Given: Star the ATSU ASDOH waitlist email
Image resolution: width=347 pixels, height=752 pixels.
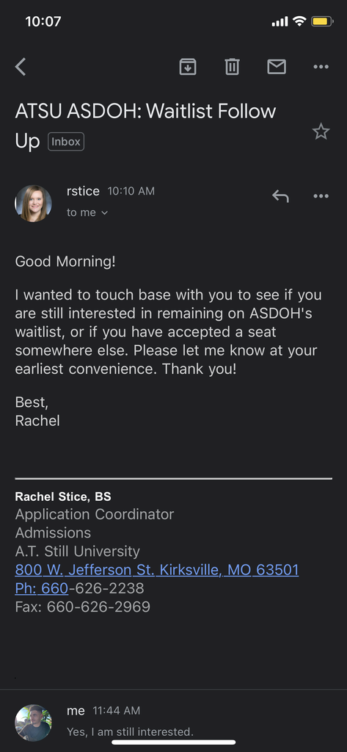Looking at the screenshot, I should click(321, 131).
